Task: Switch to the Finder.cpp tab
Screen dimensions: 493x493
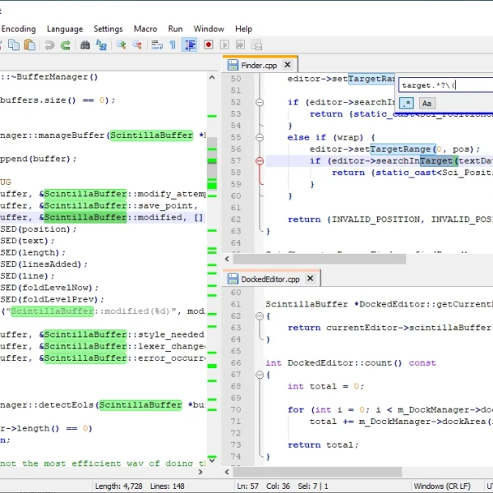Action: (x=259, y=66)
